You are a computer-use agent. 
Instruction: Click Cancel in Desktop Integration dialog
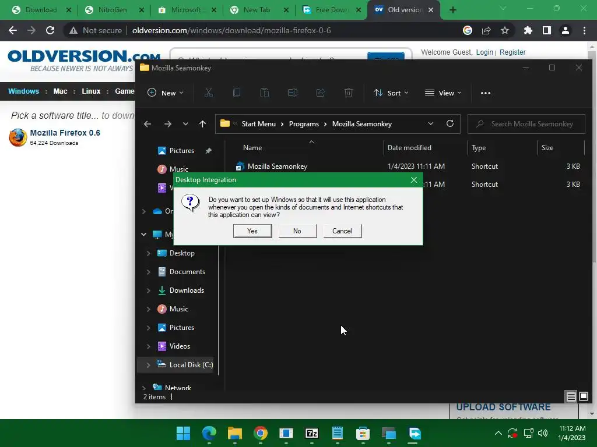(342, 230)
